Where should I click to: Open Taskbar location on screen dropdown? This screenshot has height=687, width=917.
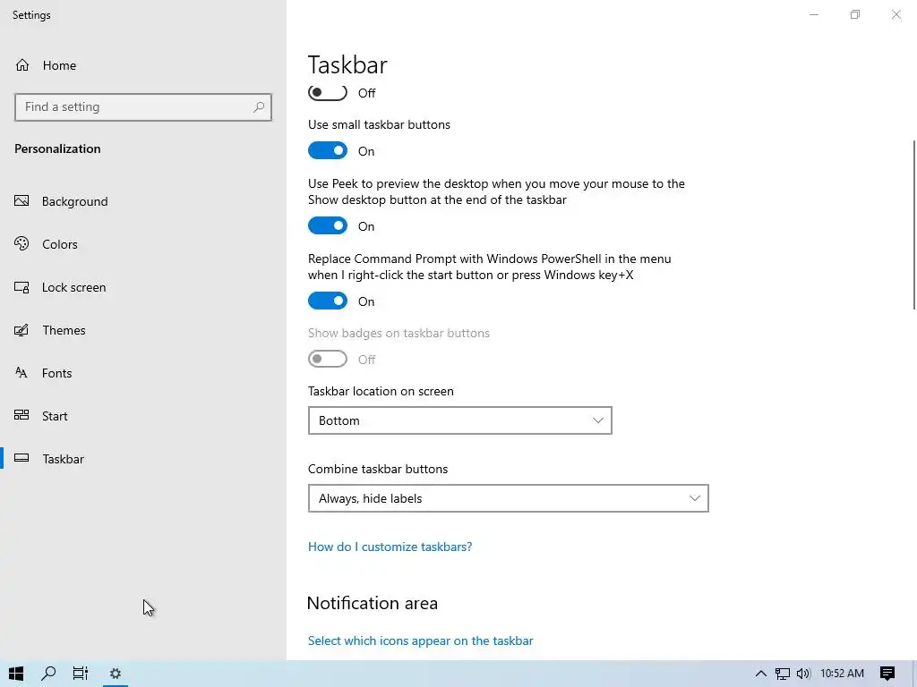[459, 420]
